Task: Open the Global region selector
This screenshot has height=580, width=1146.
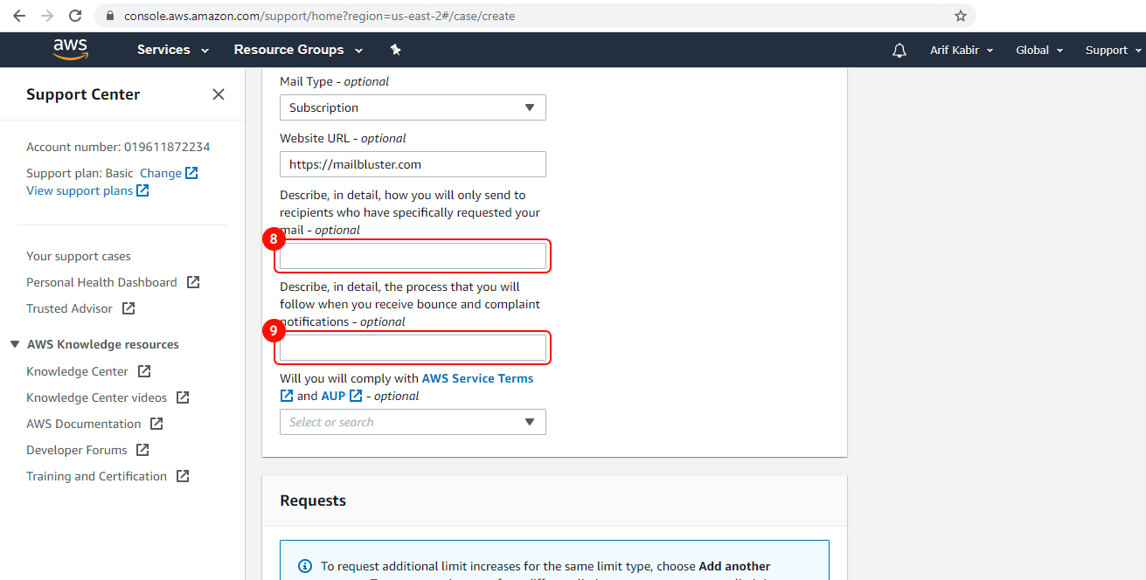Action: [x=1038, y=50]
